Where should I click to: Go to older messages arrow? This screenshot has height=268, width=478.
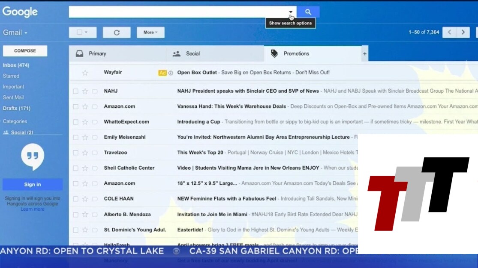463,32
